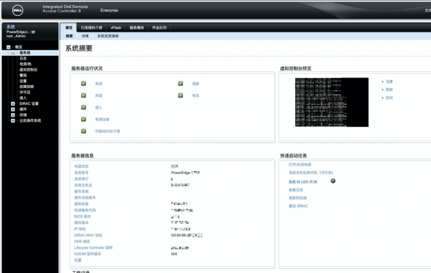431x273 pixels.
Task: Click the arrow icon beside 刷新
Action: point(383,90)
